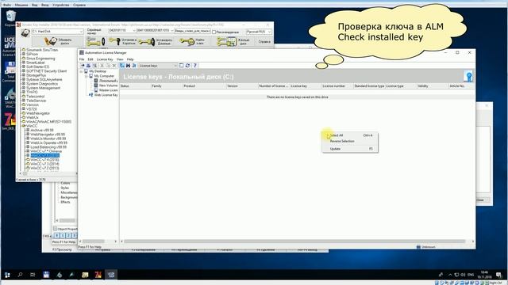Click the Task View taskbar icon
Screen dimensions: 508x285
pyautogui.click(x=33, y=275)
